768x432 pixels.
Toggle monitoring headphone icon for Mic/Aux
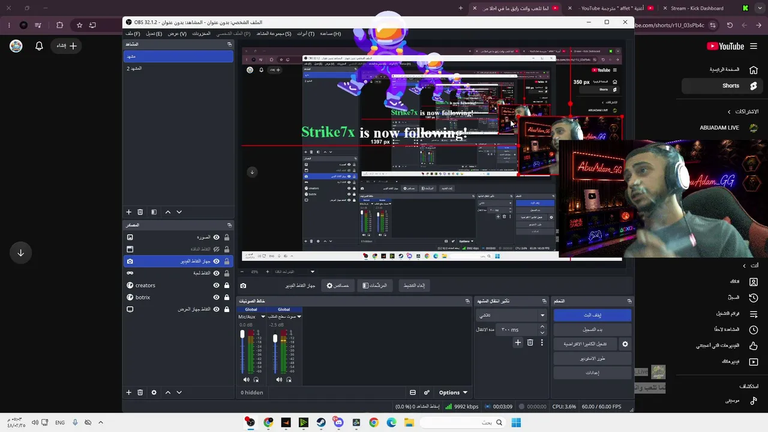(x=256, y=379)
